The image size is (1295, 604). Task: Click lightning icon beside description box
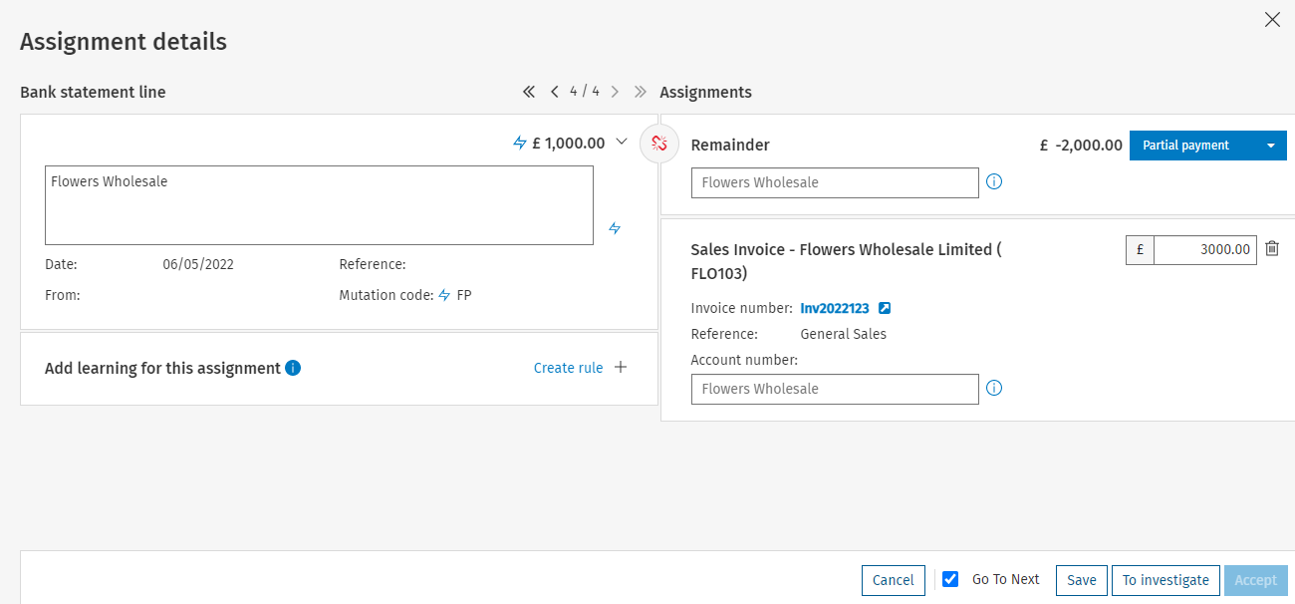click(x=615, y=228)
